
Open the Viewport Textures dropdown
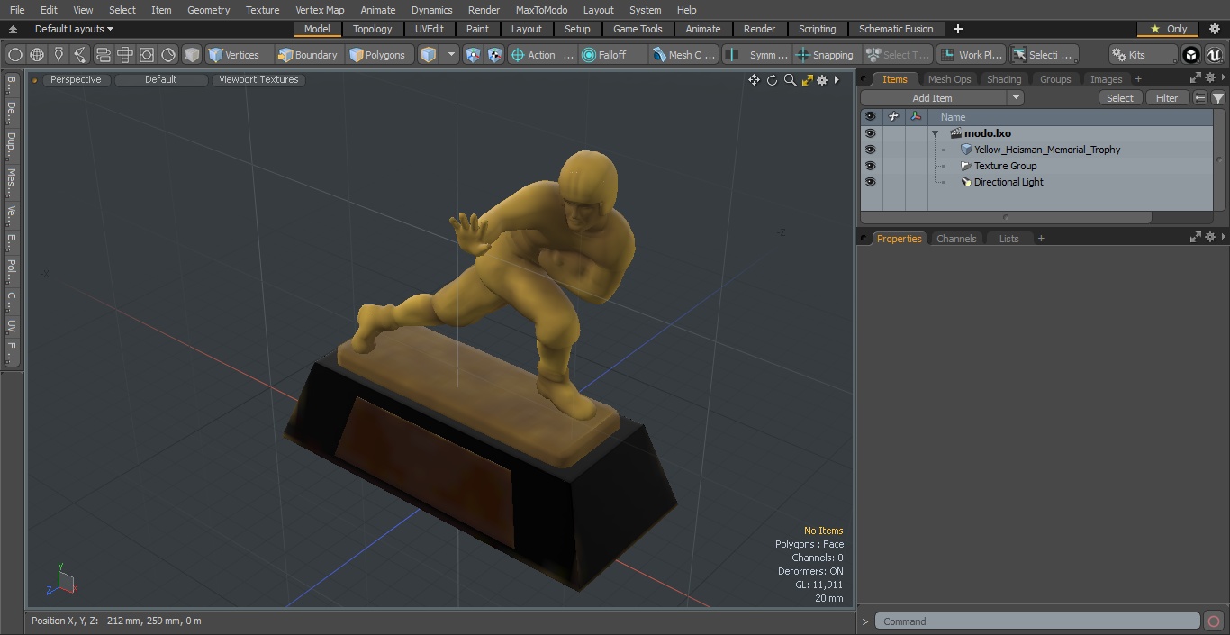(258, 79)
